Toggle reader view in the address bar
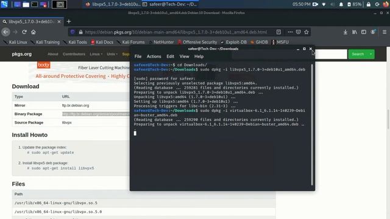 [x=278, y=32]
